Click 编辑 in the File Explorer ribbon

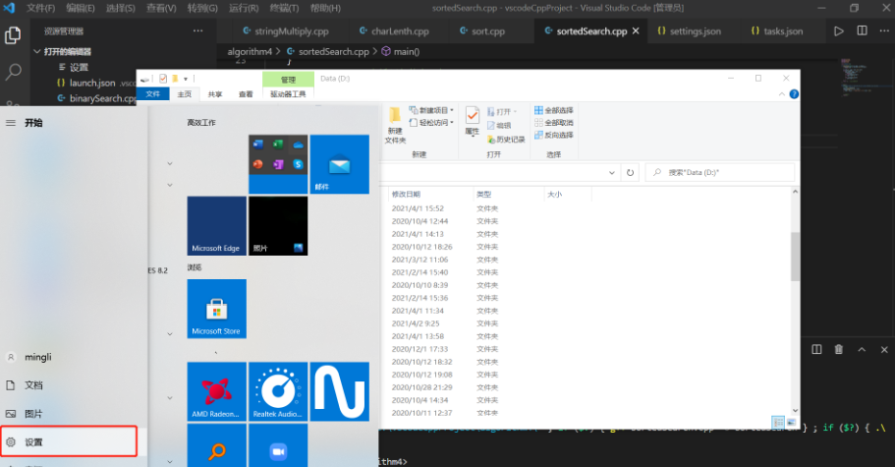[499, 126]
